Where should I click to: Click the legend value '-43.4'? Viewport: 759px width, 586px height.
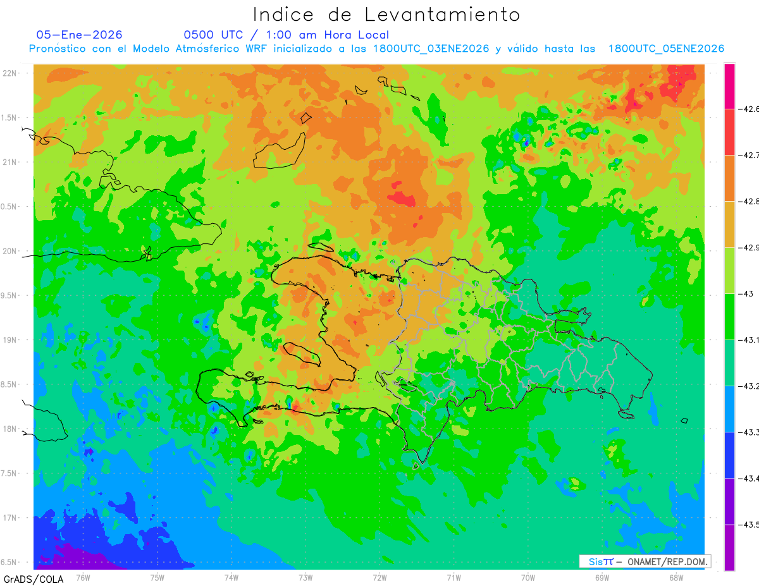(x=749, y=478)
